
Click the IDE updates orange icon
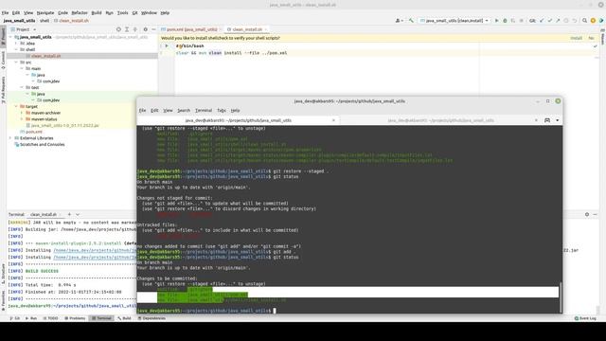(593, 21)
